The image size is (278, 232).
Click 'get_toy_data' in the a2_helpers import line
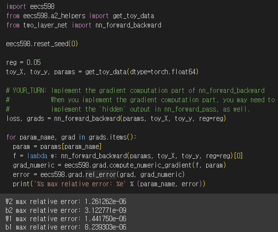133,16
